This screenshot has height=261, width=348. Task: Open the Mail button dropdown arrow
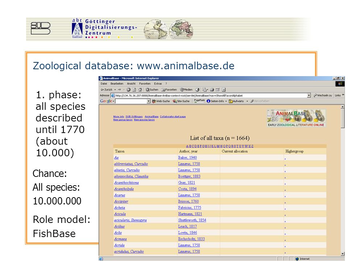click(207, 90)
